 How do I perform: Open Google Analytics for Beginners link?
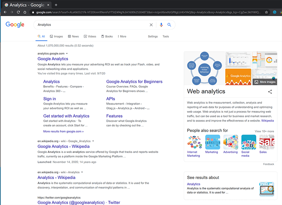[134, 82]
